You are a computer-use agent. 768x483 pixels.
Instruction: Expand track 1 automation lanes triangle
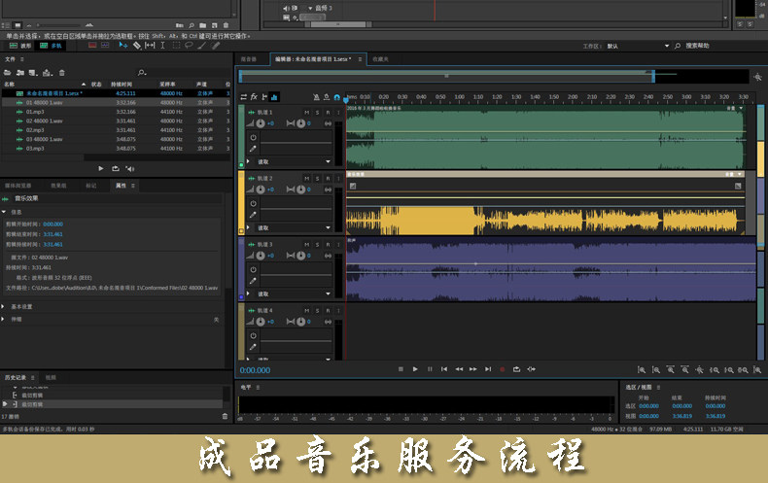click(x=248, y=161)
